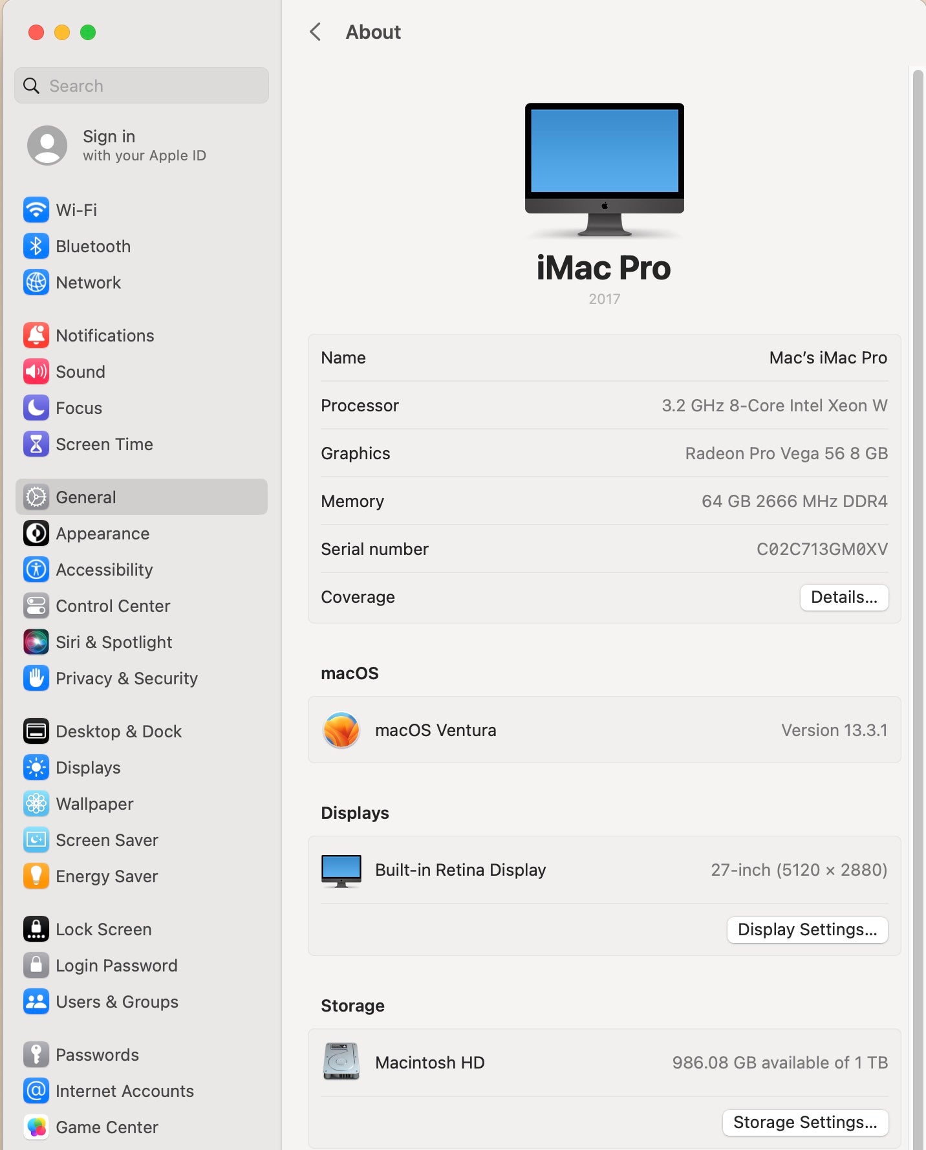Click the "iMac Pro" heading text
Screen dimensions: 926x1150
point(604,268)
